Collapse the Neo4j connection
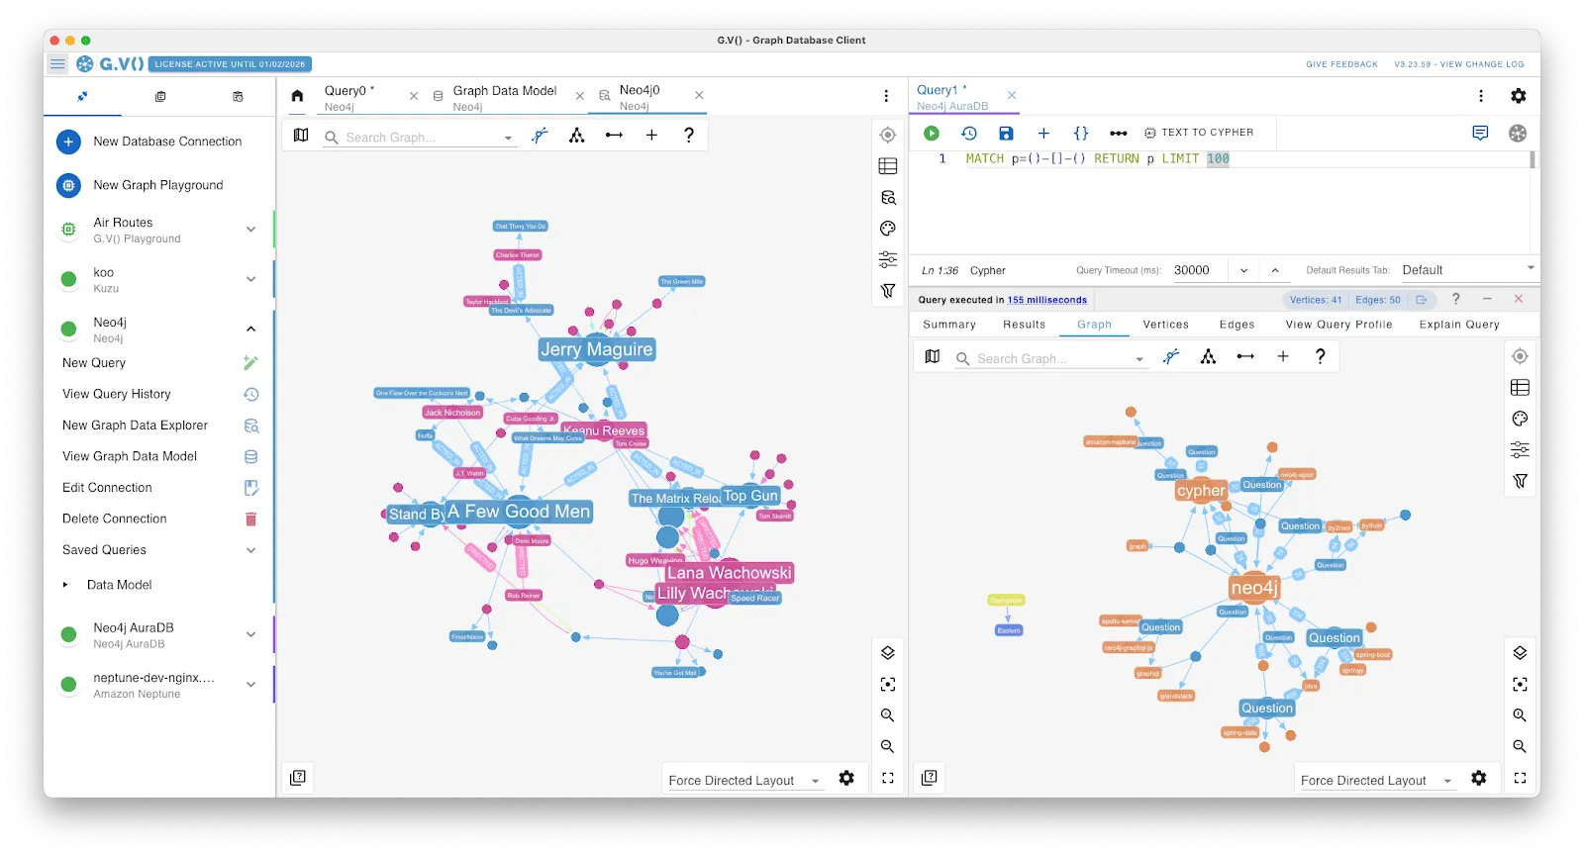The image size is (1584, 855). pyautogui.click(x=250, y=330)
